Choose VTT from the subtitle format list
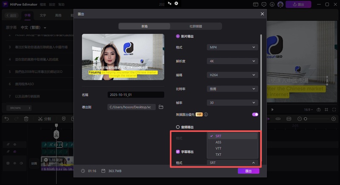The height and width of the screenshot is (185, 340). [218, 148]
